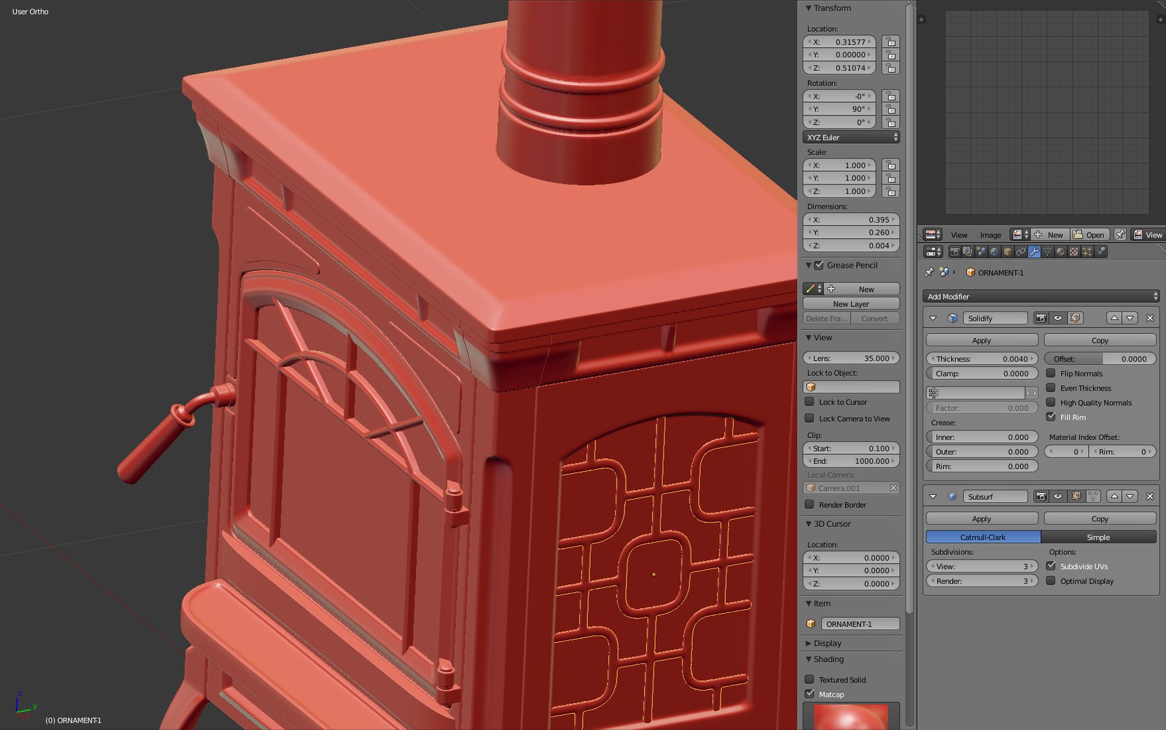Viewport: 1166px width, 730px height.
Task: Open the Physics properties tab
Action: tap(1100, 252)
